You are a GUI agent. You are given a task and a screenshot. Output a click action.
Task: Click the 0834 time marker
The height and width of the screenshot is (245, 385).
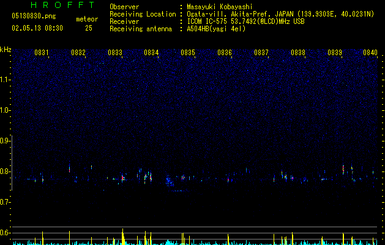pos(151,53)
